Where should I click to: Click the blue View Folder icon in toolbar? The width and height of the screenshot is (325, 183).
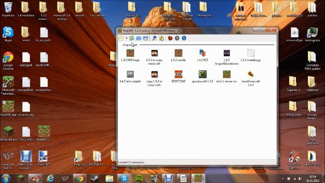pos(139,38)
